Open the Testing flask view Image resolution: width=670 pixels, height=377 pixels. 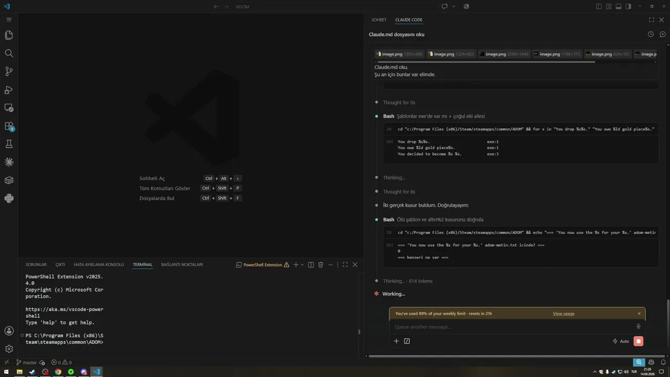tap(9, 144)
